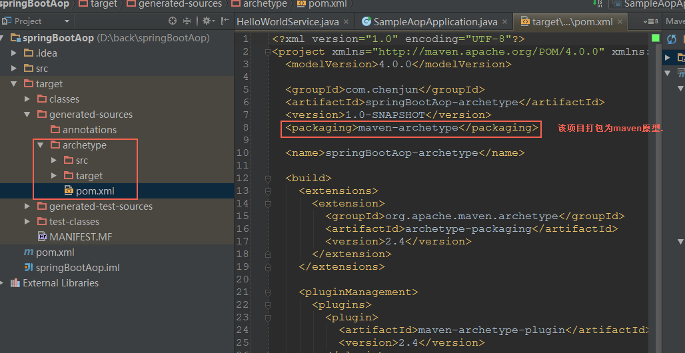Open the Project panel settings gear
The image size is (685, 353).
pyautogui.click(x=207, y=21)
